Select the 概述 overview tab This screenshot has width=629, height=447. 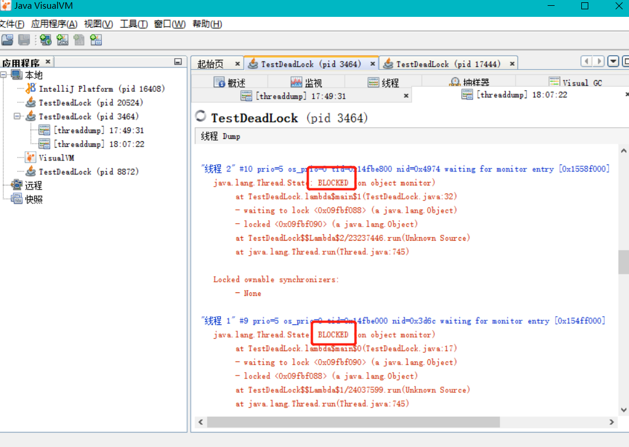pos(230,83)
